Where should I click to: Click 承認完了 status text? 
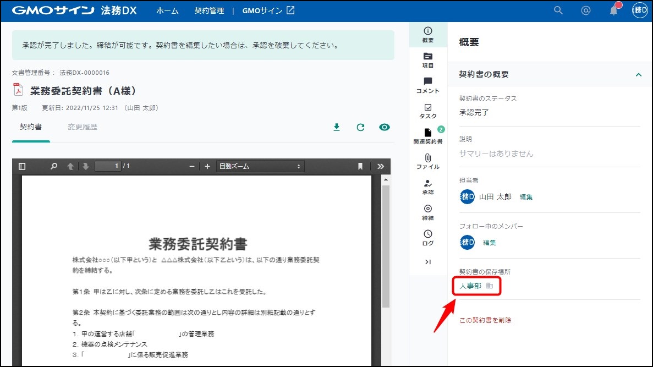click(x=474, y=112)
